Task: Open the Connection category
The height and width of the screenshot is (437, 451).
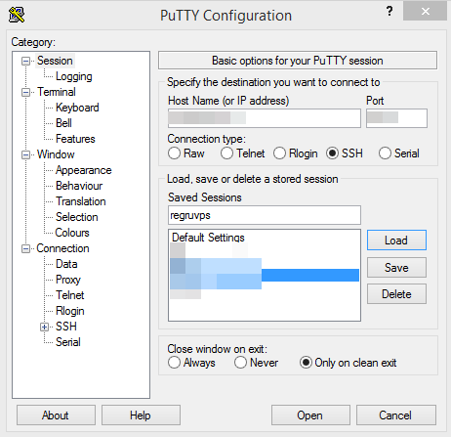Action: (62, 248)
